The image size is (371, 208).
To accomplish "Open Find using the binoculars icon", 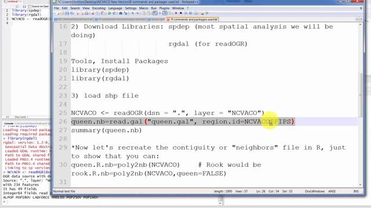I will [121, 13].
